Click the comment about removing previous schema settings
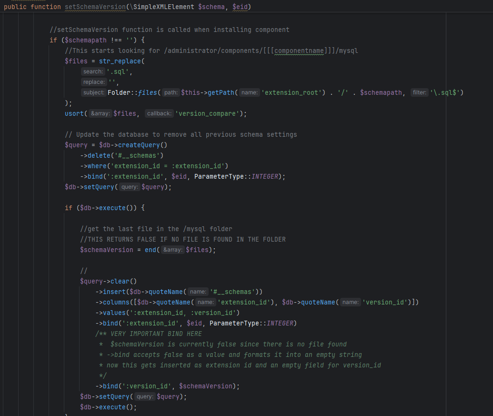The image size is (493, 416). click(181, 134)
